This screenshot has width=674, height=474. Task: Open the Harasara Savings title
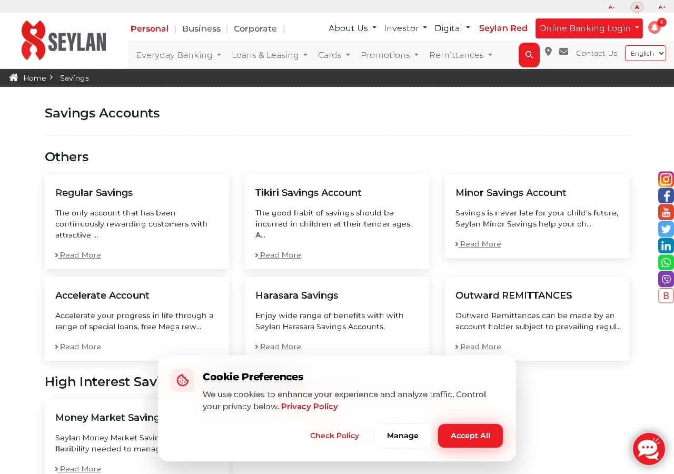(296, 295)
